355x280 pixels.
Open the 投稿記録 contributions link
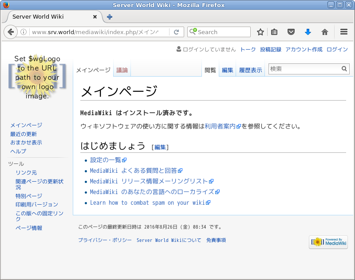(x=271, y=49)
